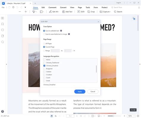Image resolution: width=141 pixels, height=118 pixels.
Task: Choose Current Page radio option
Action: point(49,47)
